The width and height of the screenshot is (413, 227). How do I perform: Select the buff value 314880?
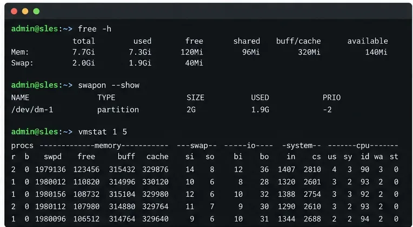122,206
